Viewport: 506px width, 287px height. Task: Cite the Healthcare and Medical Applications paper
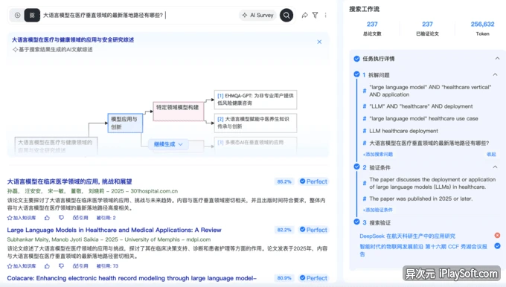point(80,266)
